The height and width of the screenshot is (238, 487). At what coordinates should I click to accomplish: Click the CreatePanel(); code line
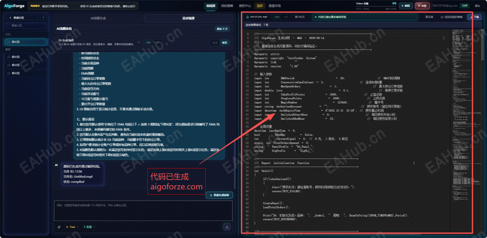(x=273, y=203)
